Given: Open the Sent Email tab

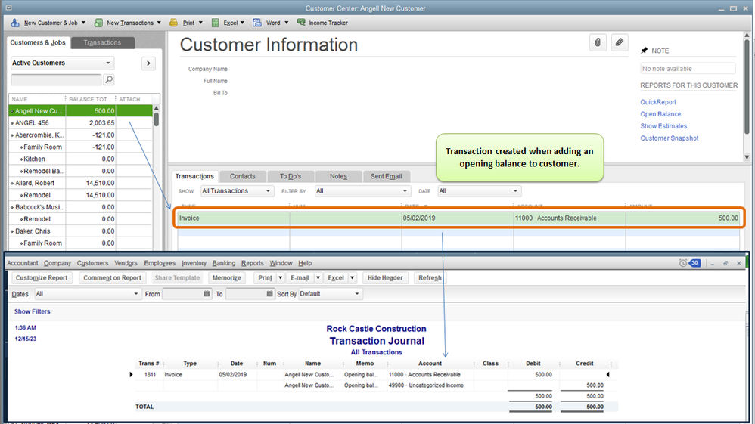Looking at the screenshot, I should pos(386,176).
